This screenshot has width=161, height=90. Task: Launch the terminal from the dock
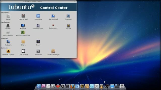[68, 86]
